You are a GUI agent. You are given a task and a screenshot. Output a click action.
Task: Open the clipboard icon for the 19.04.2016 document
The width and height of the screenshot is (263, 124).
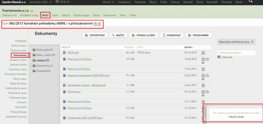pyautogui.click(x=203, y=69)
